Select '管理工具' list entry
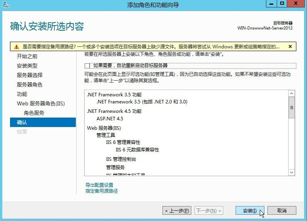Screen dimensions: 307x221 point(106,135)
